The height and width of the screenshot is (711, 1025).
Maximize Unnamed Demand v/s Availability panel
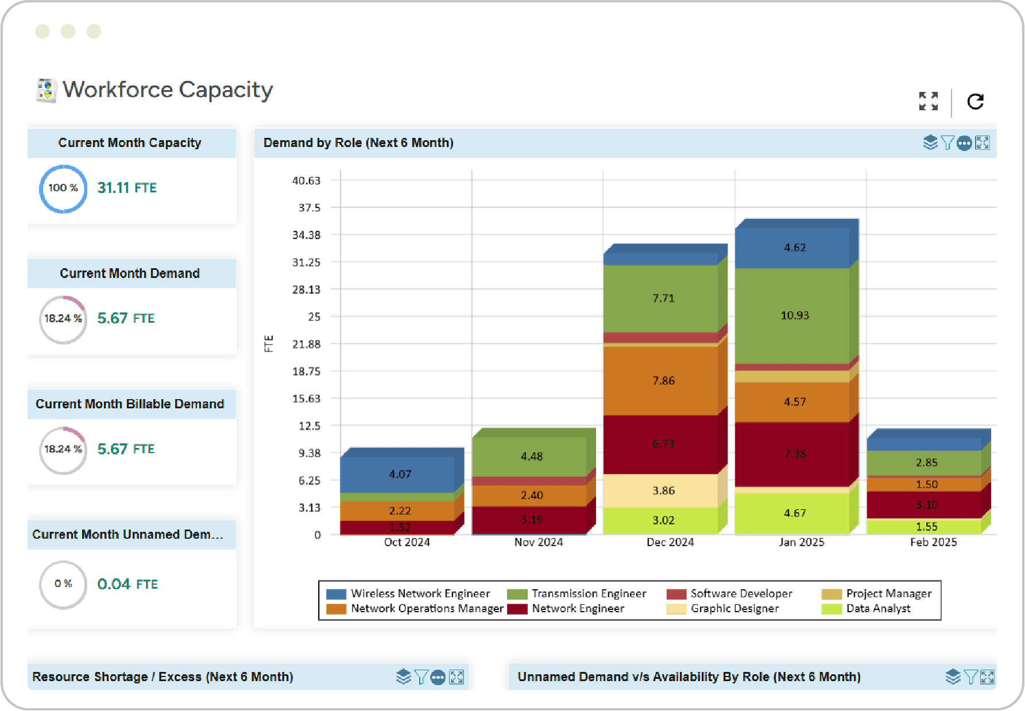pyautogui.click(x=987, y=677)
